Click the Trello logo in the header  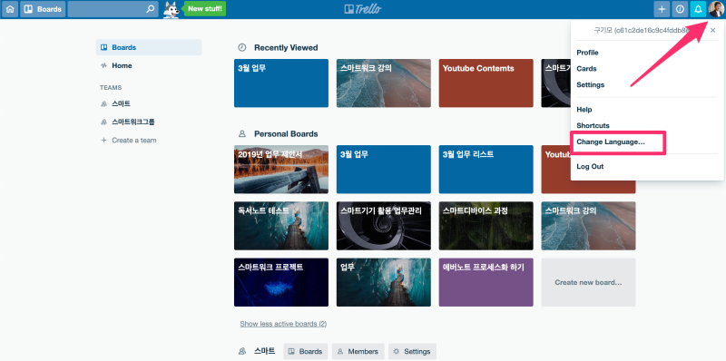pyautogui.click(x=363, y=9)
